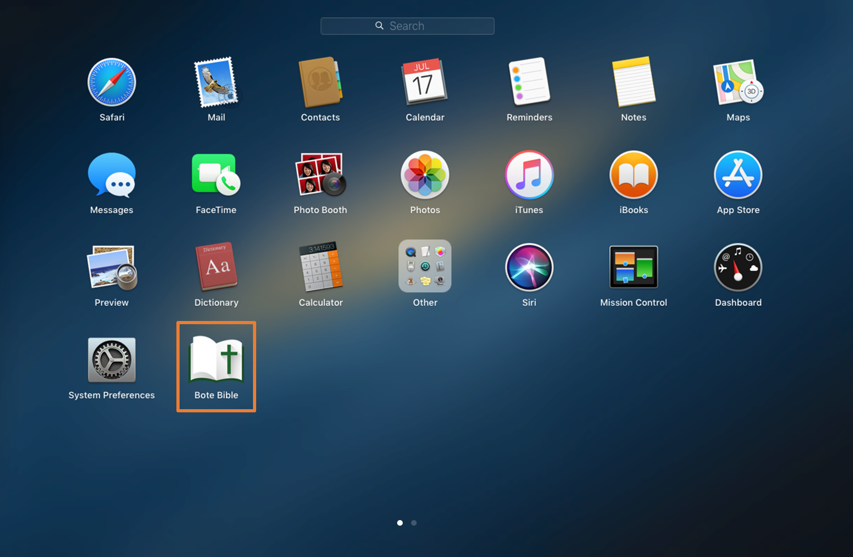Open System Preferences
This screenshot has width=853, height=557.
(x=111, y=360)
